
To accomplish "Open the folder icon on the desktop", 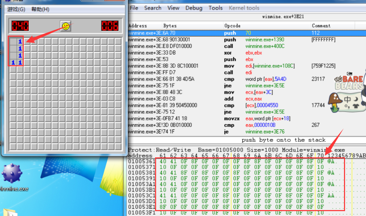I will pos(9,212).
